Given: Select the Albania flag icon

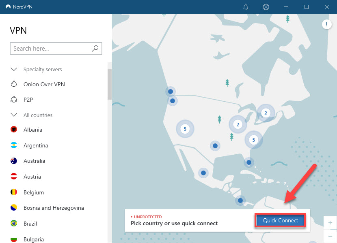Looking at the screenshot, I should 14,130.
